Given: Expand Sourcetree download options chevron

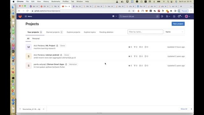Looking at the screenshot, I should pos(44,109).
